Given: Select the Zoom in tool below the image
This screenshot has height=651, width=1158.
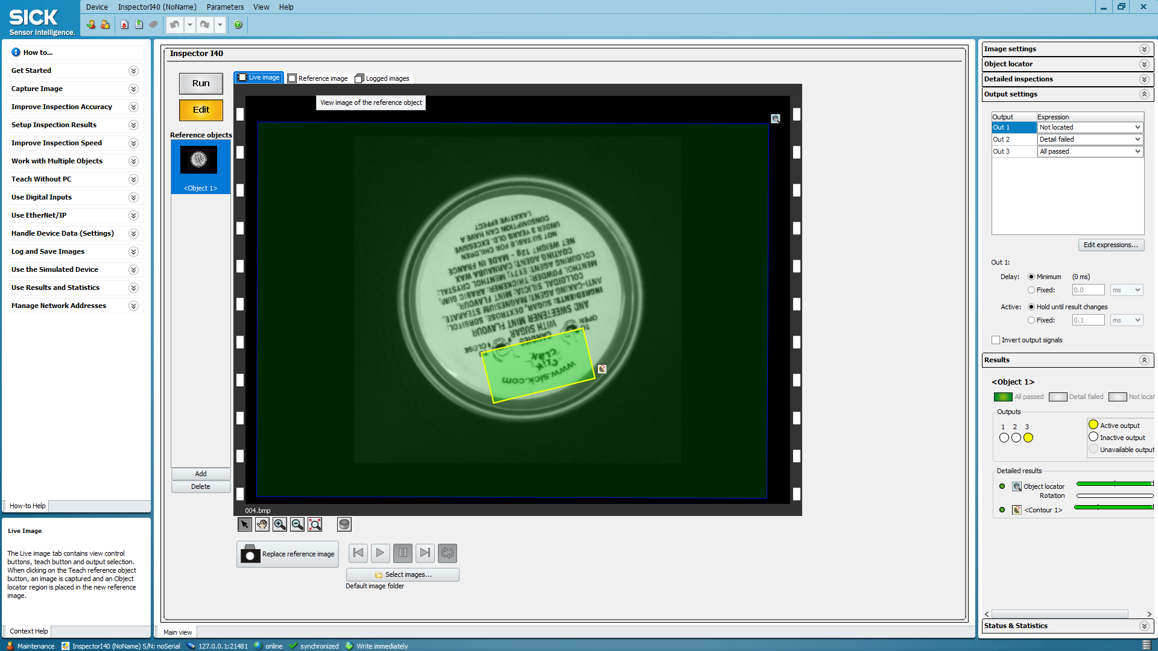Looking at the screenshot, I should 279,524.
